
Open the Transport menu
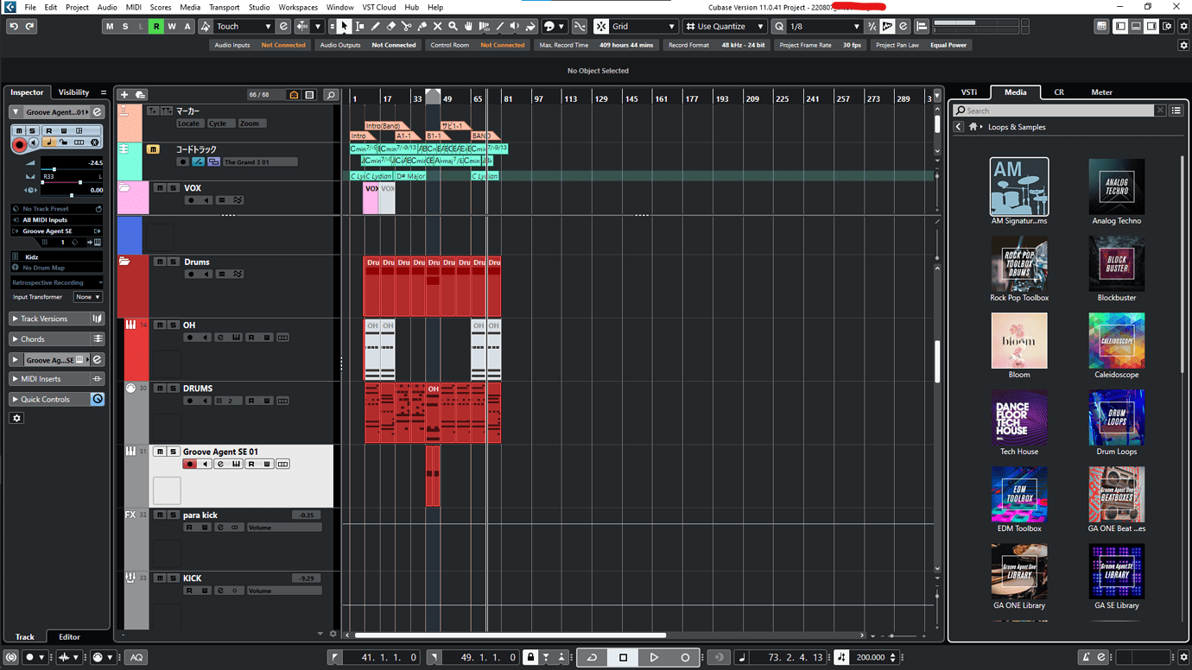(224, 7)
